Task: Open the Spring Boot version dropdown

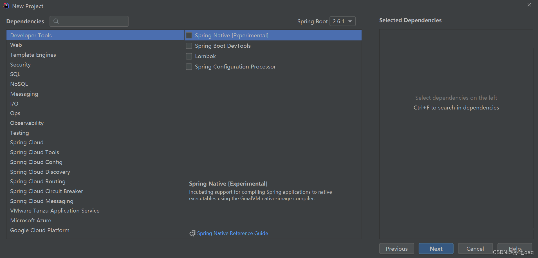Action: 350,21
